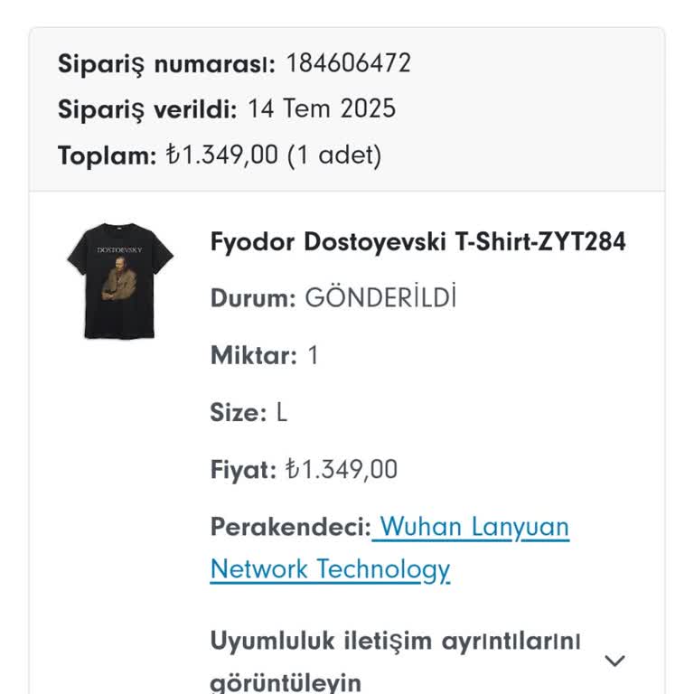This screenshot has width=694, height=694.
Task: Click the 'Durum:' label
Action: 253,298
